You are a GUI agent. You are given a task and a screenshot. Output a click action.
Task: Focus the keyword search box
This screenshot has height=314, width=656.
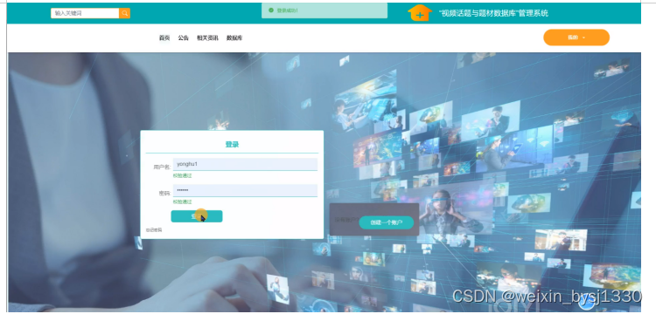(85, 13)
